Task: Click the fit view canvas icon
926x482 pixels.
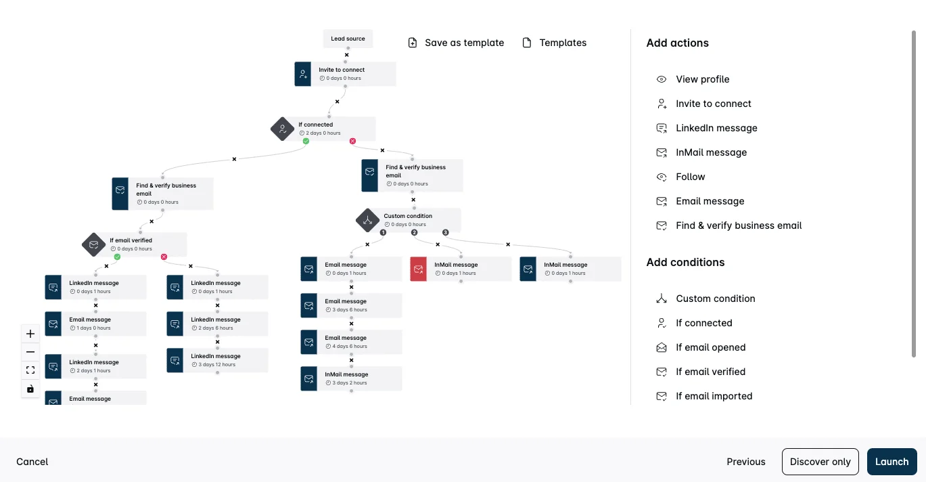Action: click(30, 370)
